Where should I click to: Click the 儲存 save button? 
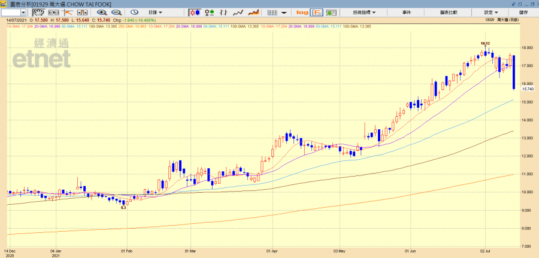click(x=523, y=12)
